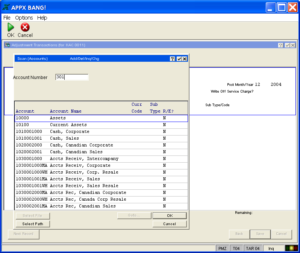Click the status light indicator in status bar

pos(291,248)
